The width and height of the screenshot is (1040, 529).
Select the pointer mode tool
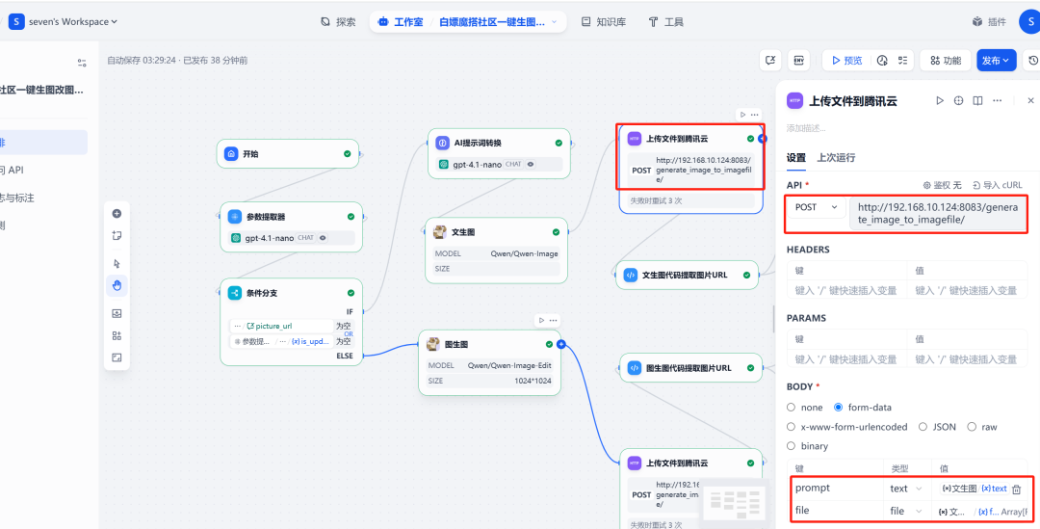117,263
